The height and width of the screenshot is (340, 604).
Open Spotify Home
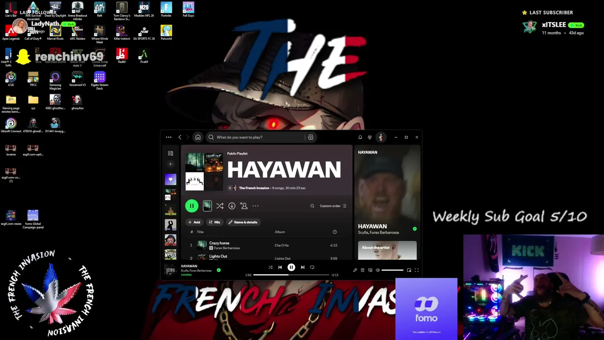coord(198,137)
